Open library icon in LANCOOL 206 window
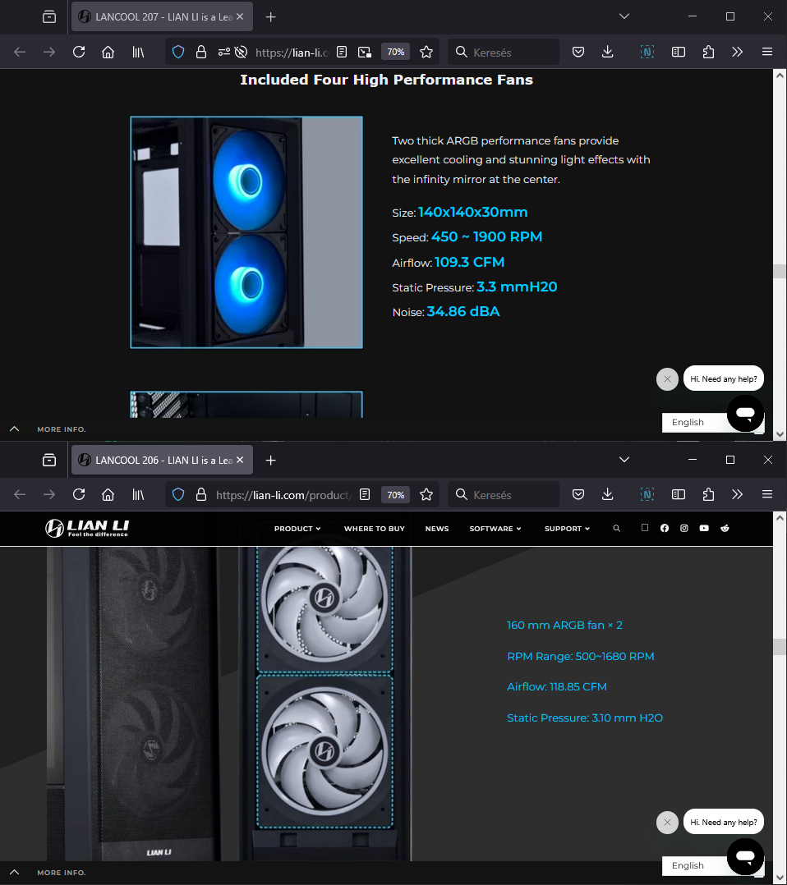The height and width of the screenshot is (885, 787). tap(138, 494)
